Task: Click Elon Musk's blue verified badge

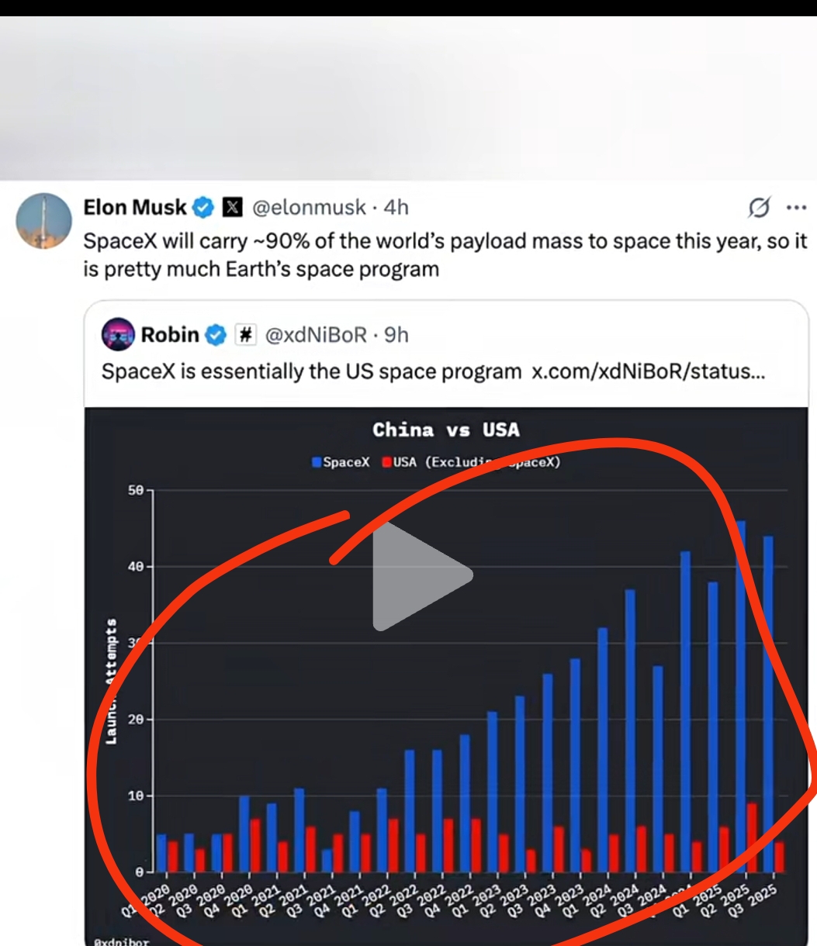Action: 203,208
